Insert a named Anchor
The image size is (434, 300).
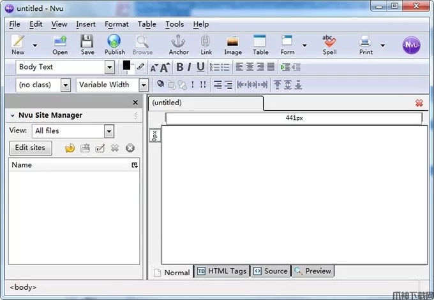179,44
